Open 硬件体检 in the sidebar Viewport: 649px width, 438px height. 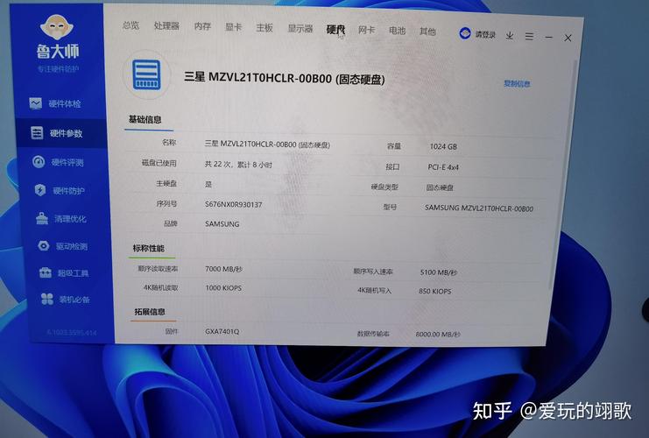coord(55,103)
